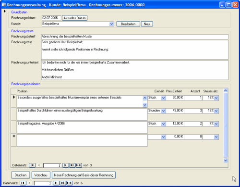Click into the Rechnungsuntertext field
This screenshot has height=187, width=240.
(135, 70)
